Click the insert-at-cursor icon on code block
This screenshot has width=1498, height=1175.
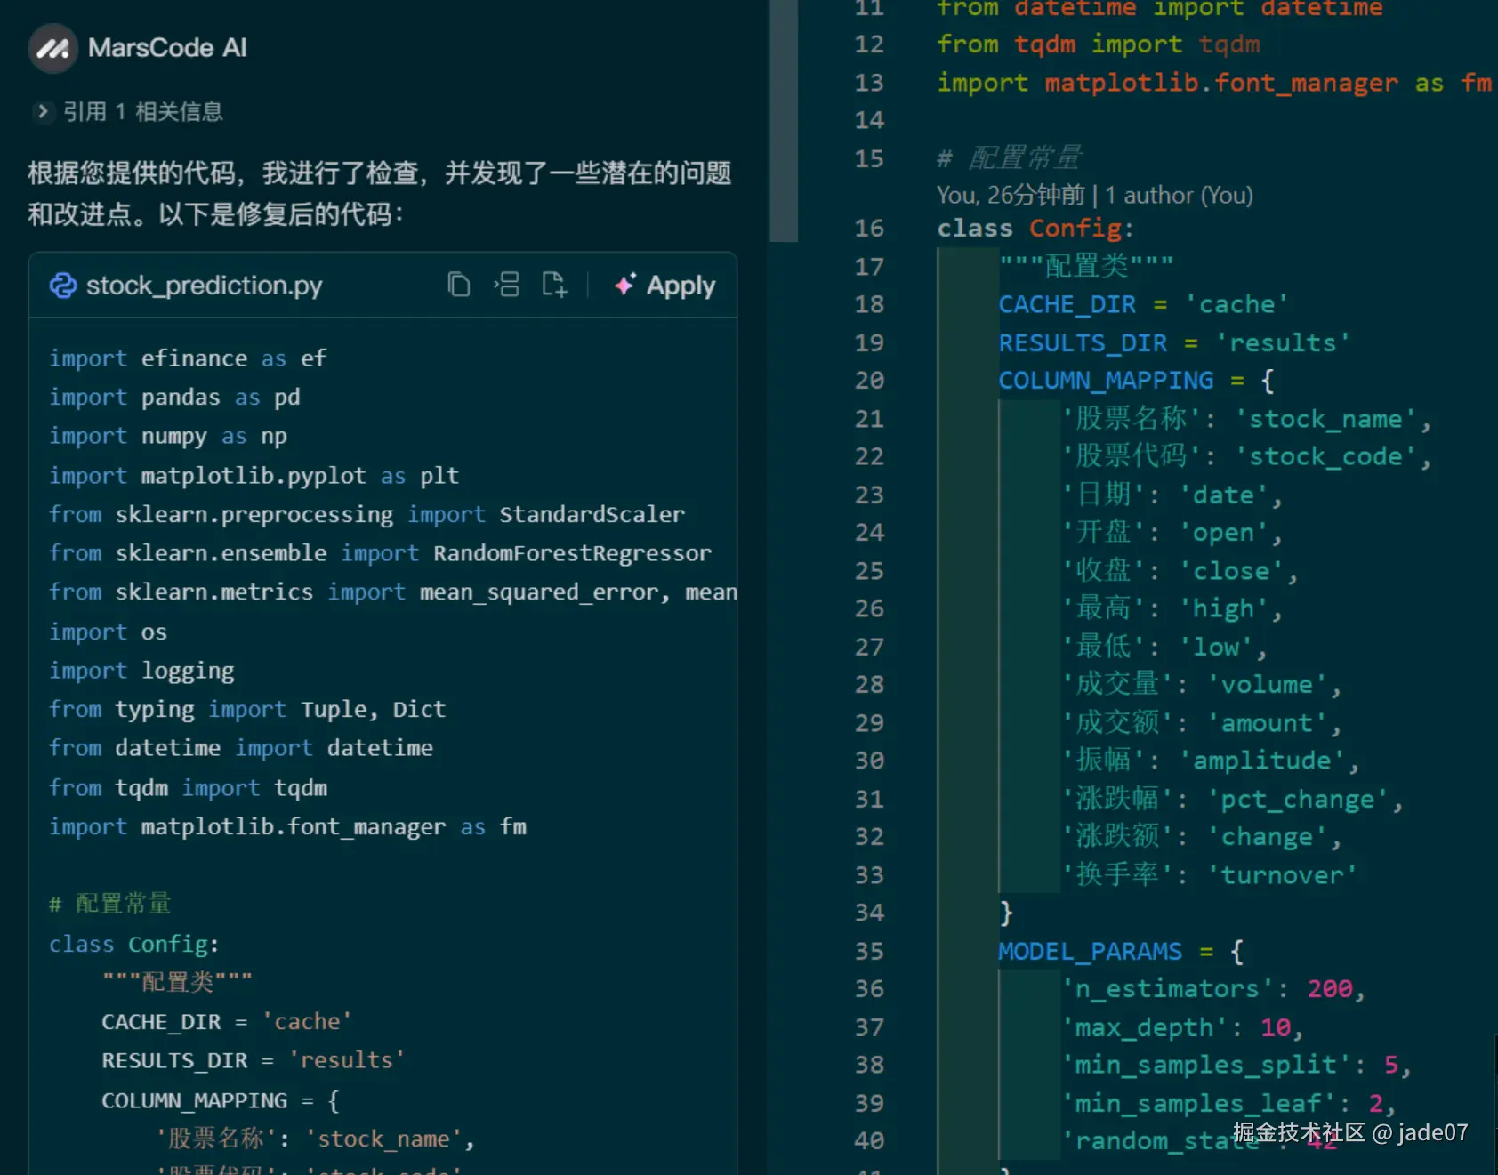click(507, 285)
